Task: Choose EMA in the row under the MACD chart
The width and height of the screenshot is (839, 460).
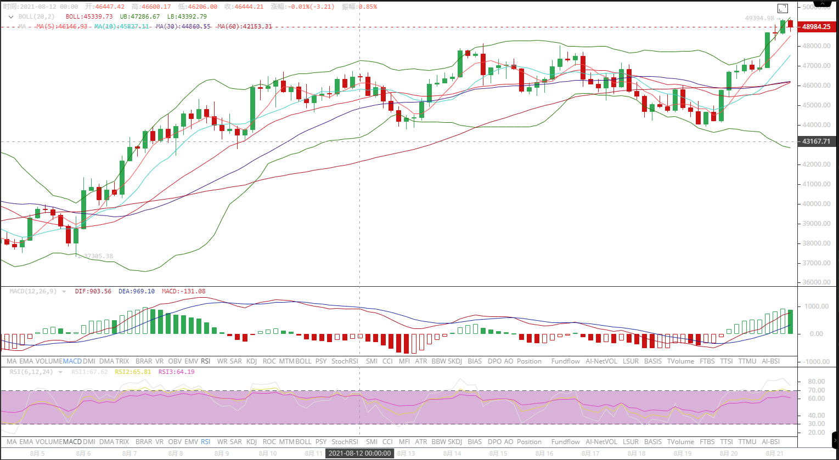Action: tap(26, 361)
